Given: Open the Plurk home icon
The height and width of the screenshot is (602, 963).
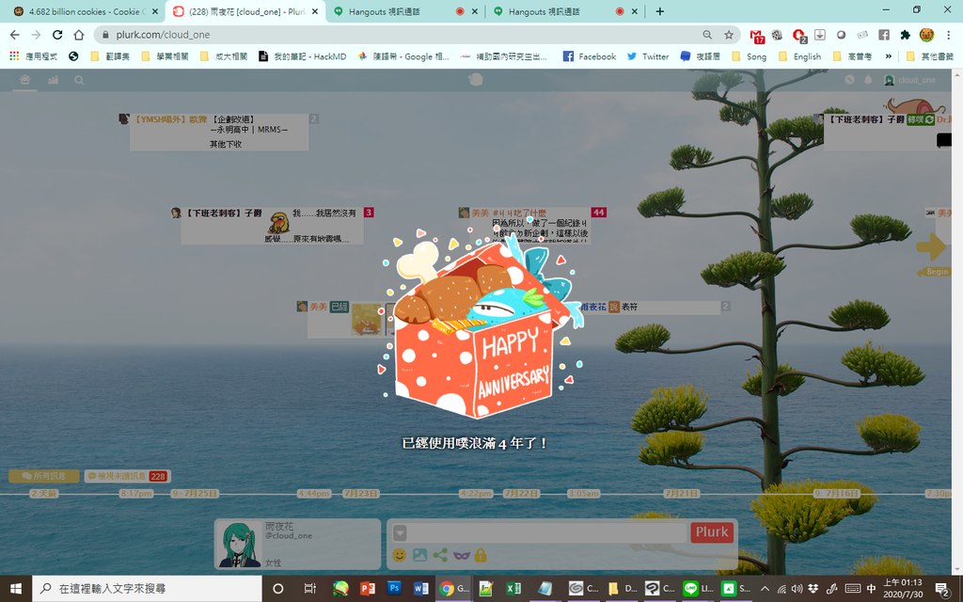Looking at the screenshot, I should tap(24, 80).
